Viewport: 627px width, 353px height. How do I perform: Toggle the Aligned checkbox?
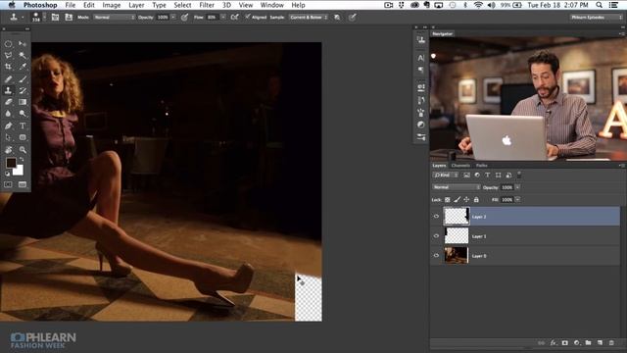coord(248,17)
